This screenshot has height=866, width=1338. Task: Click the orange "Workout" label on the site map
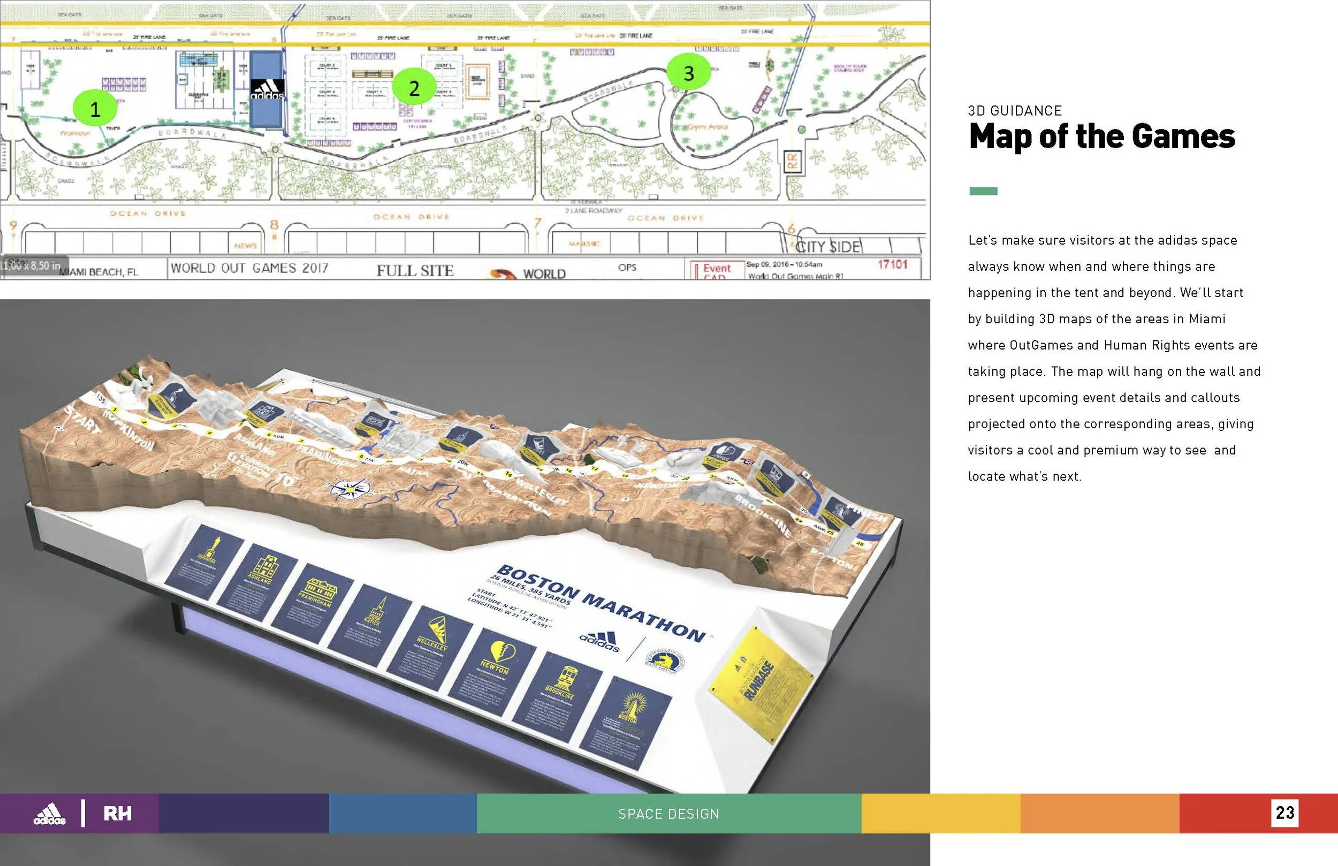pos(75,133)
